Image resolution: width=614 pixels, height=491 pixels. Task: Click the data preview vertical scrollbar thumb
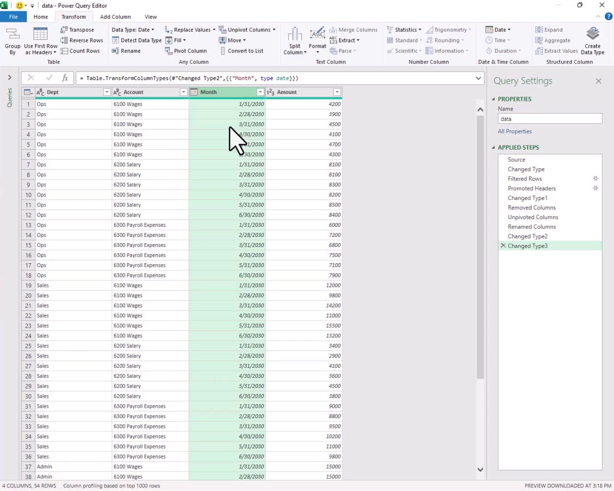(x=480, y=247)
